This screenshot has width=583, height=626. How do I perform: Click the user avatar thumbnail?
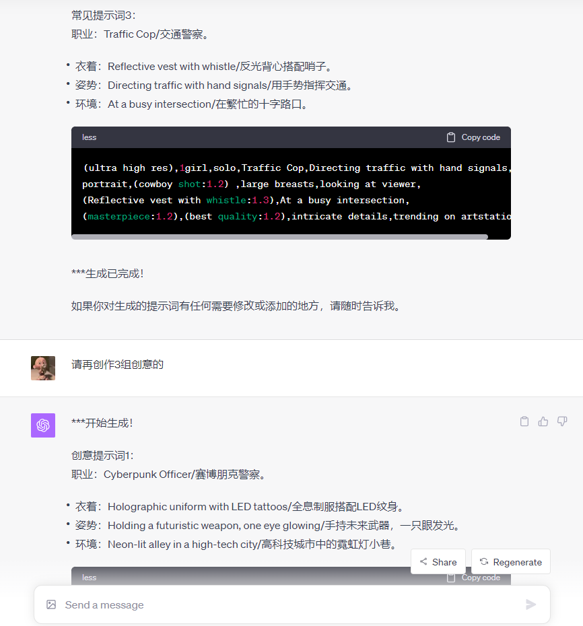pyautogui.click(x=43, y=368)
